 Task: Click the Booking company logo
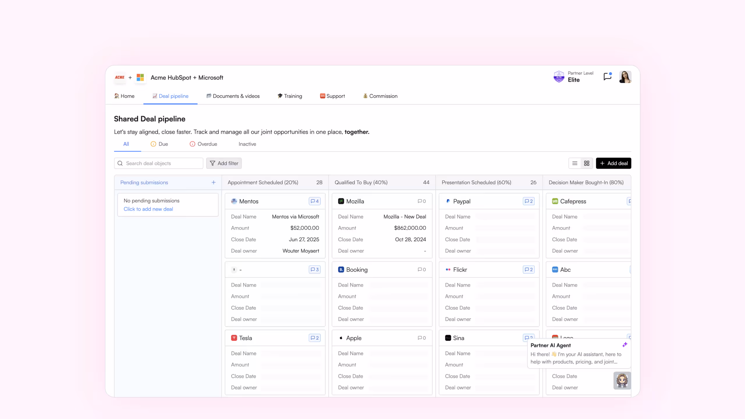341,269
